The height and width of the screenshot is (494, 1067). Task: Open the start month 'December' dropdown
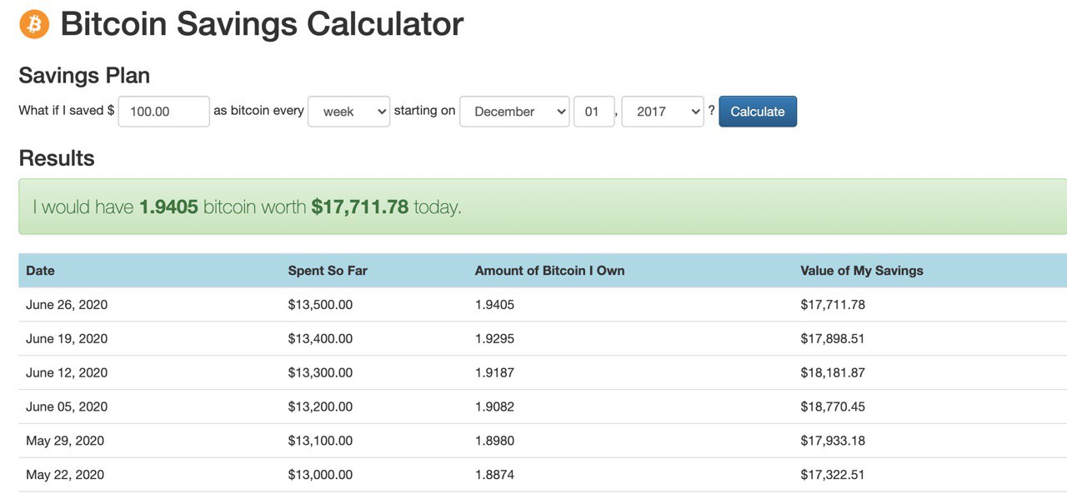pos(514,112)
